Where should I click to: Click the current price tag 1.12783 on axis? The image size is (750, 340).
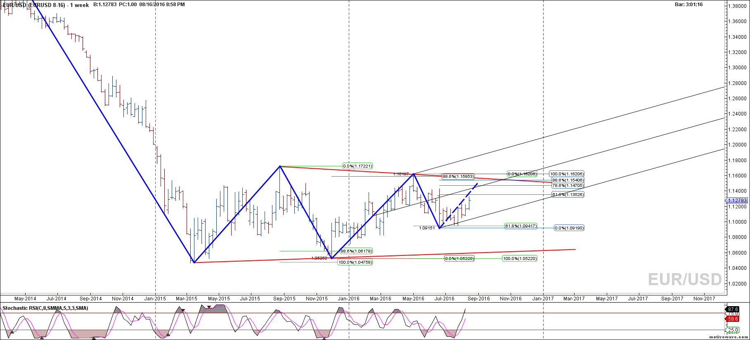[x=737, y=201]
